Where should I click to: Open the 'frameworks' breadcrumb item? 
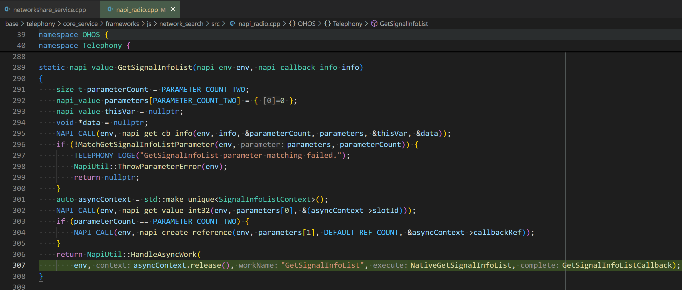(122, 24)
